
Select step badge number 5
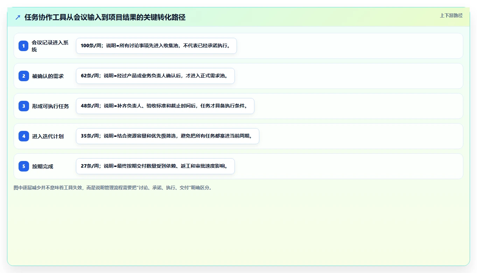(x=23, y=166)
